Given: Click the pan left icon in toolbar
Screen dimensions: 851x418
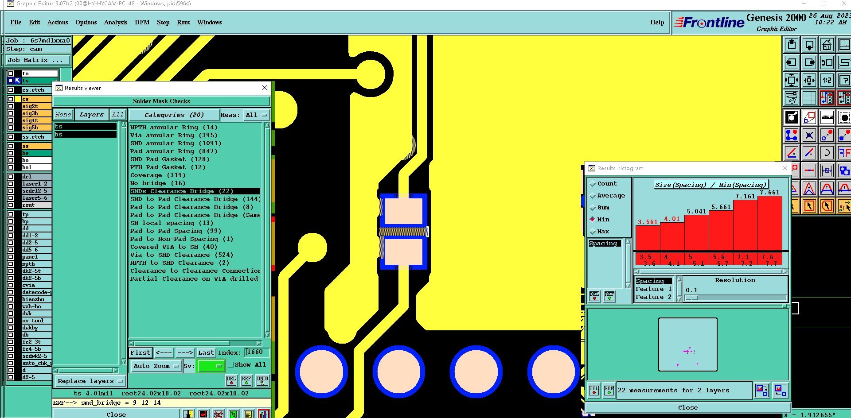Looking at the screenshot, I should 792,62.
